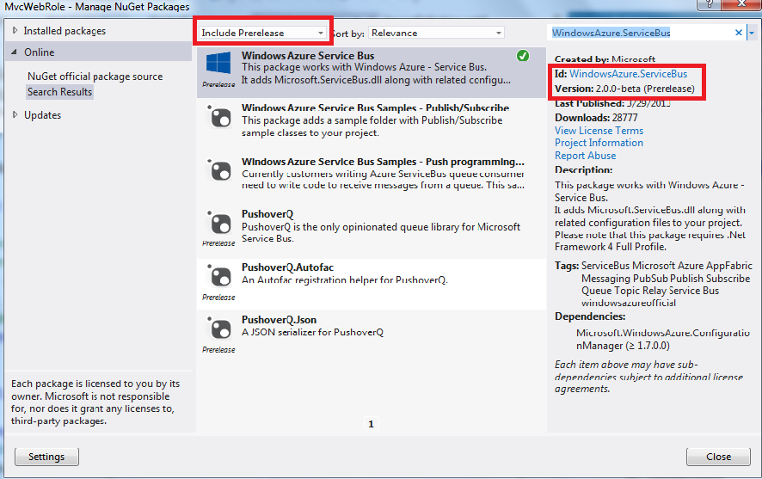The height and width of the screenshot is (479, 762).
Task: Click the PushoverQ package icon
Action: point(219,223)
